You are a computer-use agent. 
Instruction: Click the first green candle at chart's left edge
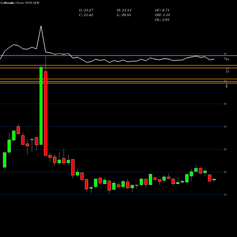[x=5, y=160]
